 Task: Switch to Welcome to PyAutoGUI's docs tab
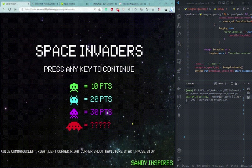[x=45, y=4]
